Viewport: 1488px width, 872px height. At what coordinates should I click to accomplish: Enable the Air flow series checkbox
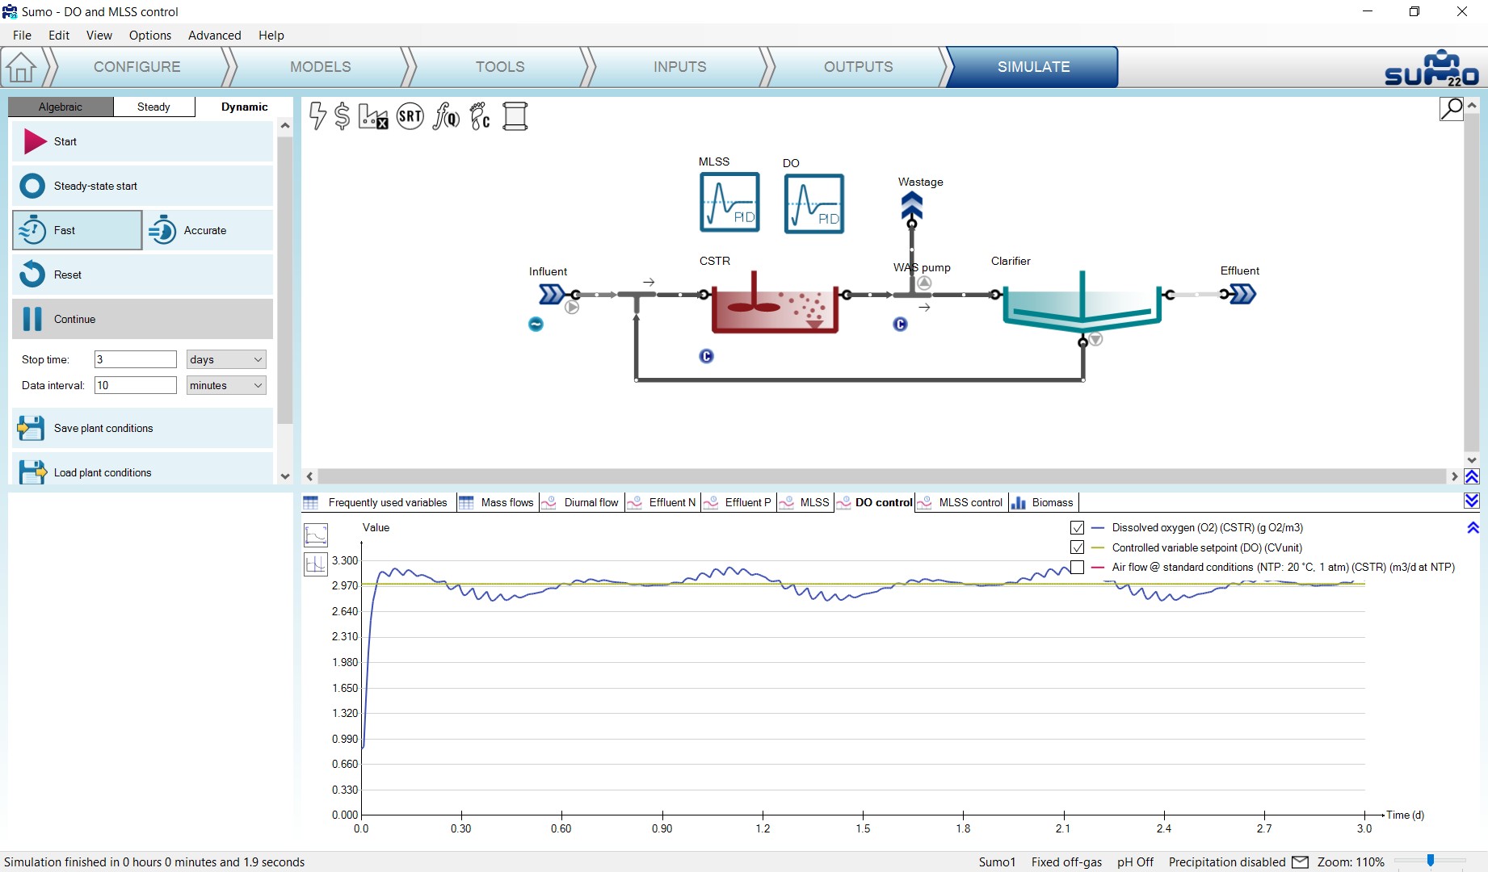click(1078, 568)
